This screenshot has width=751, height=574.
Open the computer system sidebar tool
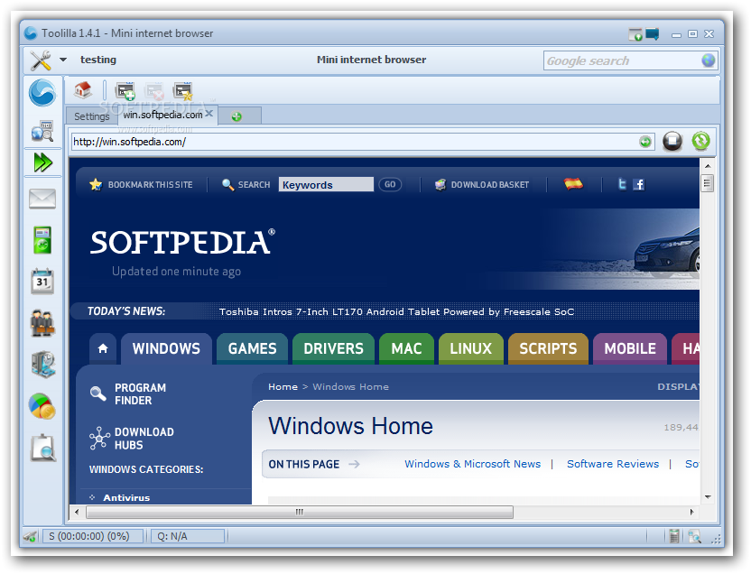(x=42, y=365)
